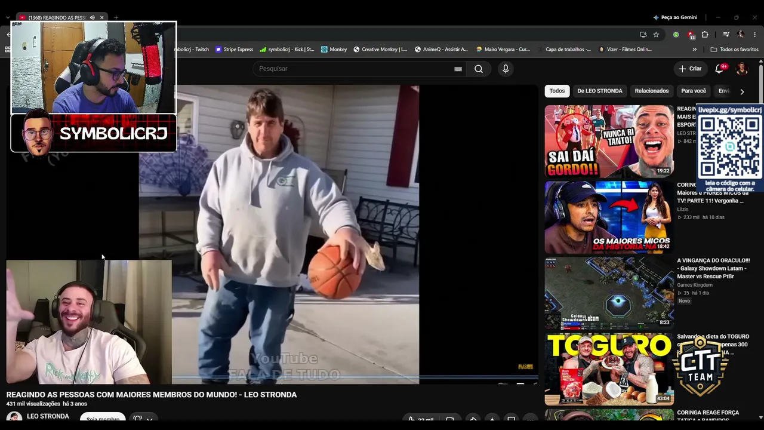Click the Peça ao Gemini button
This screenshot has width=764, height=430.
675,18
